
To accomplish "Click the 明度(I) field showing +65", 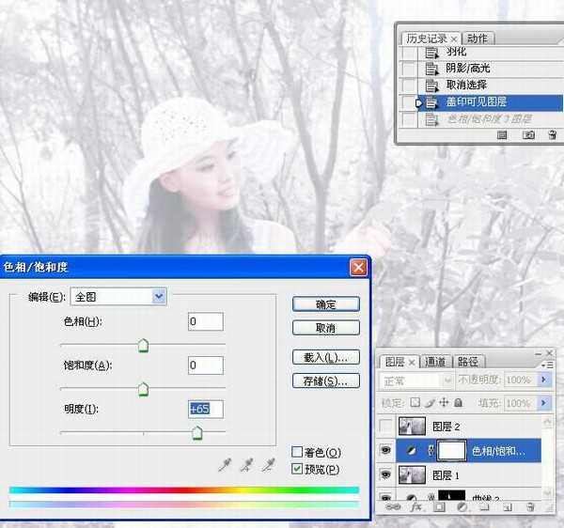I will 206,409.
